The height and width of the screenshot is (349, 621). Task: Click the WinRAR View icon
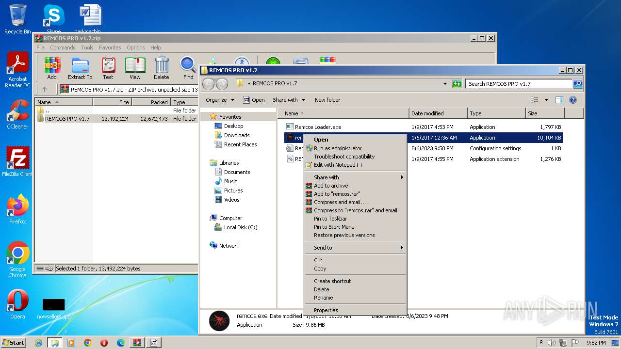135,68
